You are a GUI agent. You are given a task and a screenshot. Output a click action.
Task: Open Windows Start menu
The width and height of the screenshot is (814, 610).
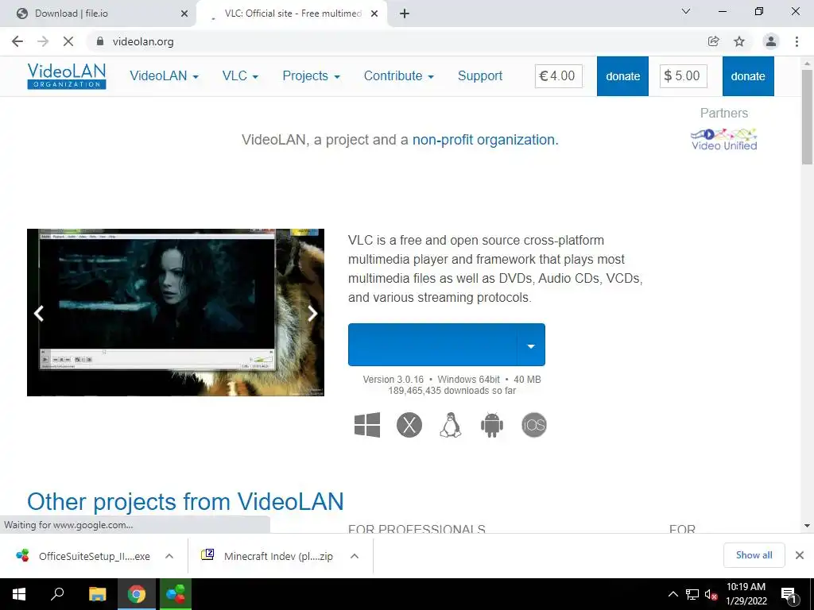tap(19, 594)
